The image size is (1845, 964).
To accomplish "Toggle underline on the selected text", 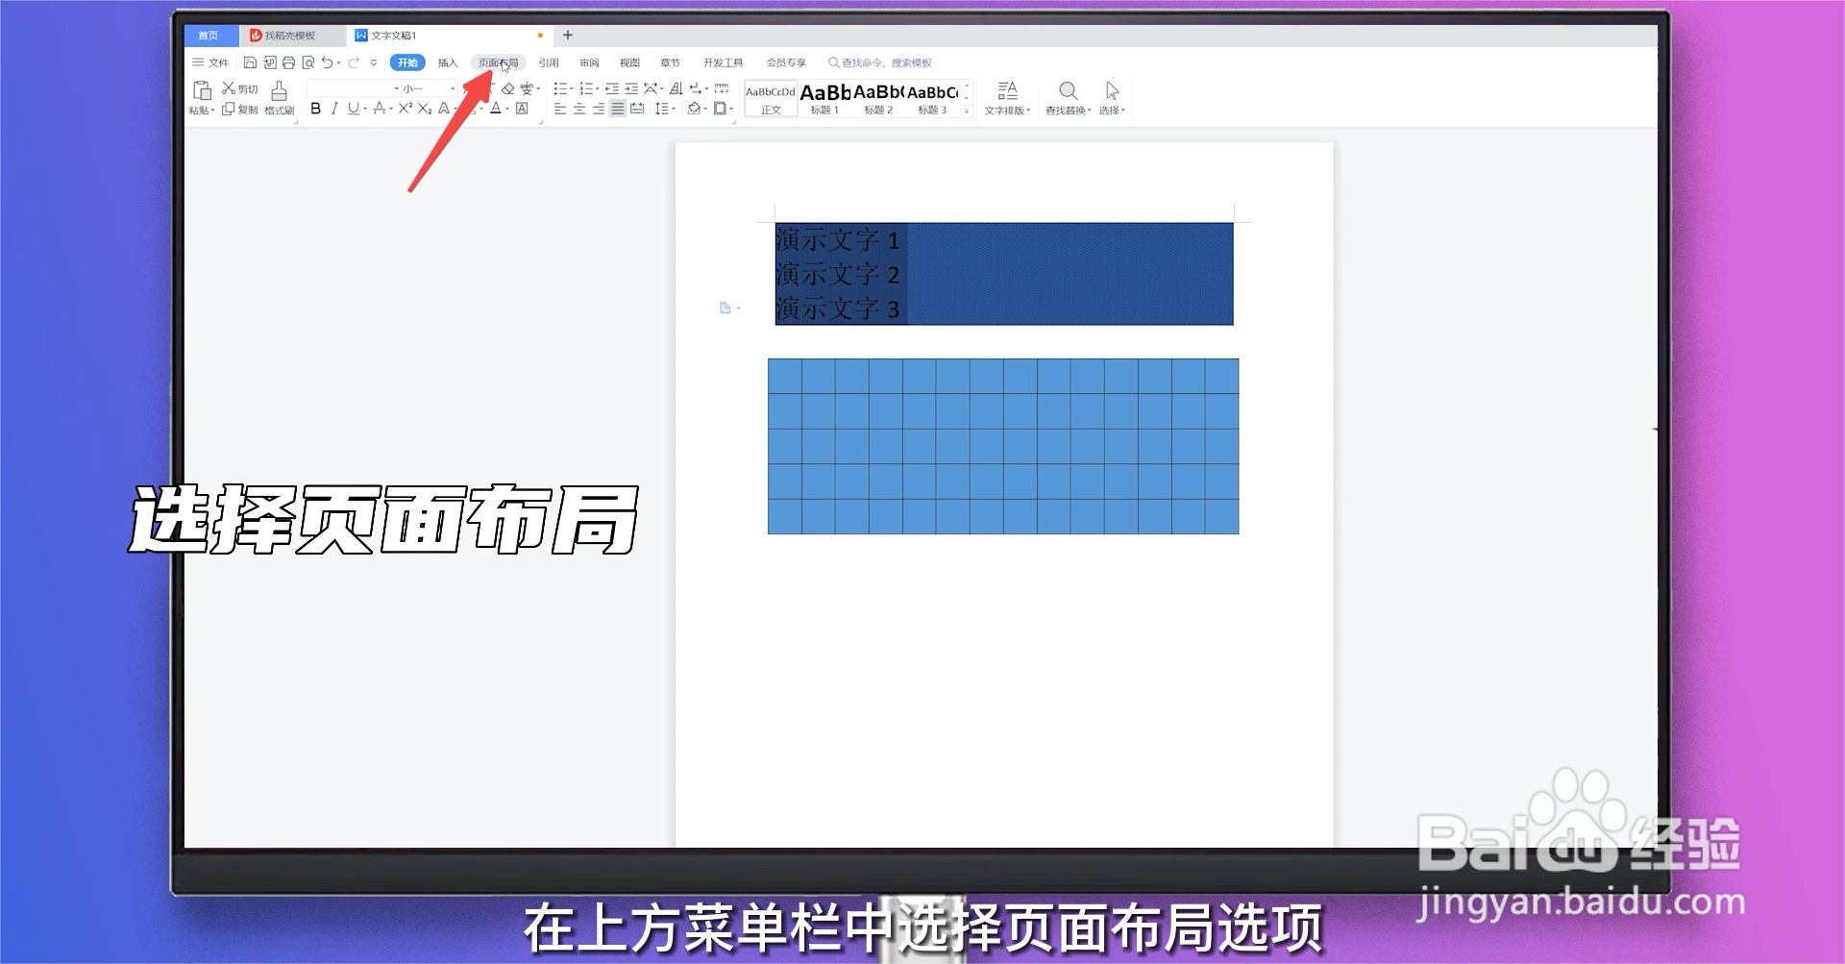I will 352,109.
